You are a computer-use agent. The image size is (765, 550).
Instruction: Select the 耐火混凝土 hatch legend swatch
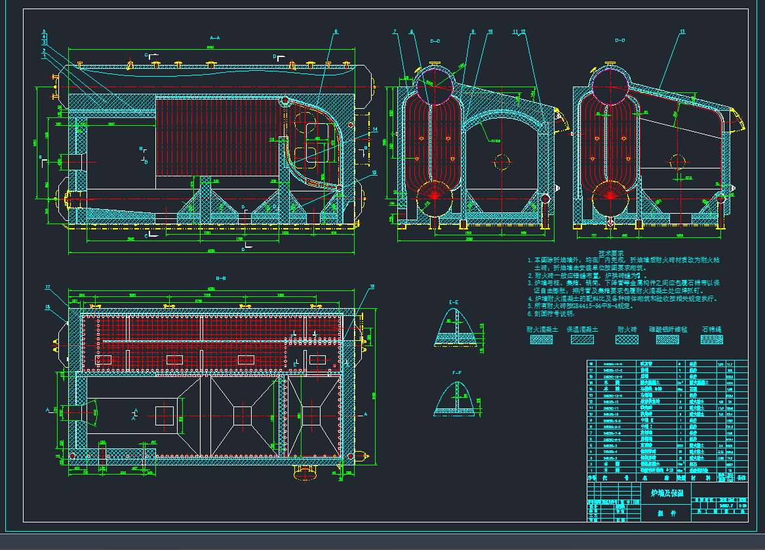[x=541, y=340]
